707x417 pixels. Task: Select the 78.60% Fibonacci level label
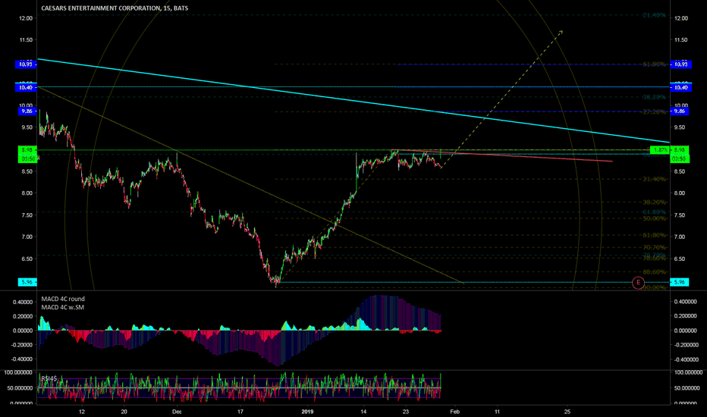[x=654, y=259]
